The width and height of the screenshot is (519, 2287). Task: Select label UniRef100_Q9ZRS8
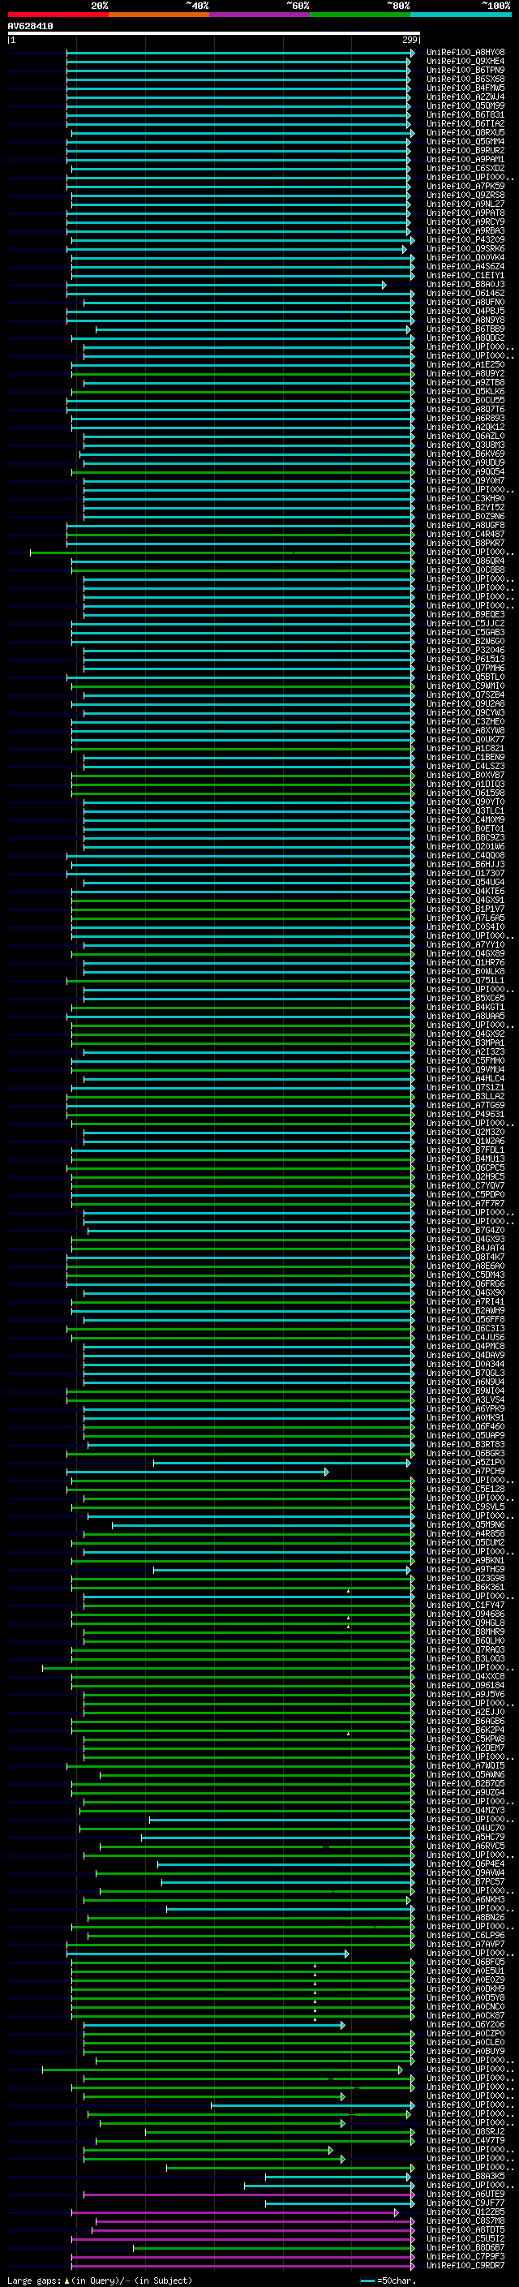click(465, 196)
